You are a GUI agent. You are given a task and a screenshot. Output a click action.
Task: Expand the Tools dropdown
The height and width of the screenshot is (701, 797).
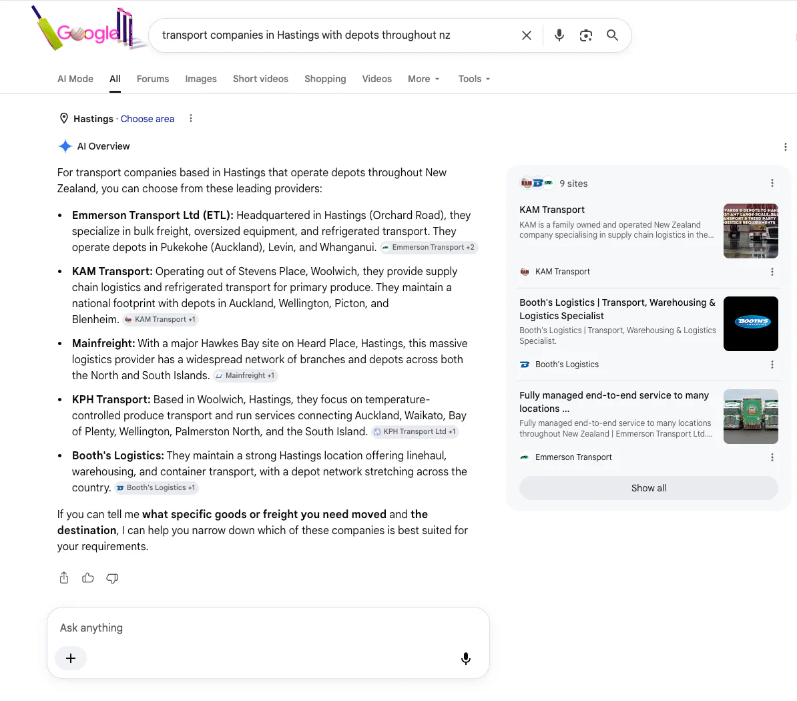coord(474,79)
